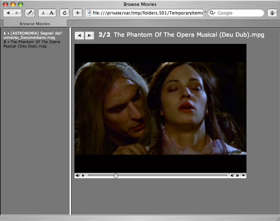Click the movie video frame
The height and width of the screenshot is (221, 280).
point(160,108)
